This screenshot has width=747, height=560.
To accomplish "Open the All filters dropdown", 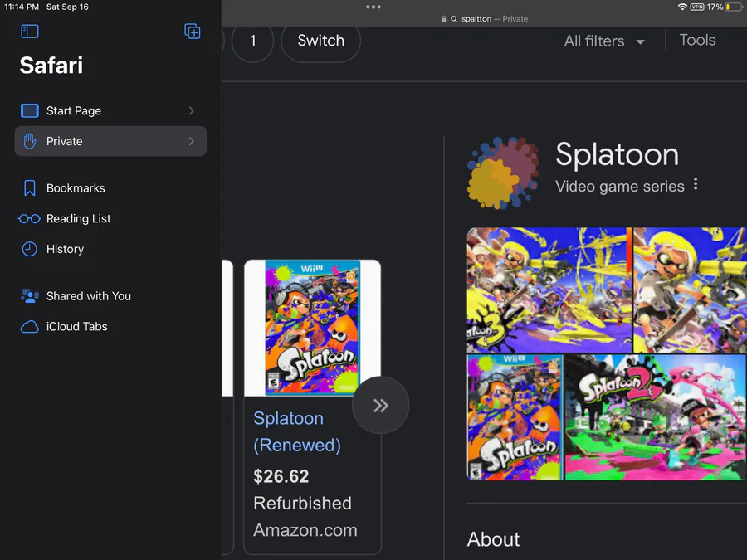I will tap(604, 41).
